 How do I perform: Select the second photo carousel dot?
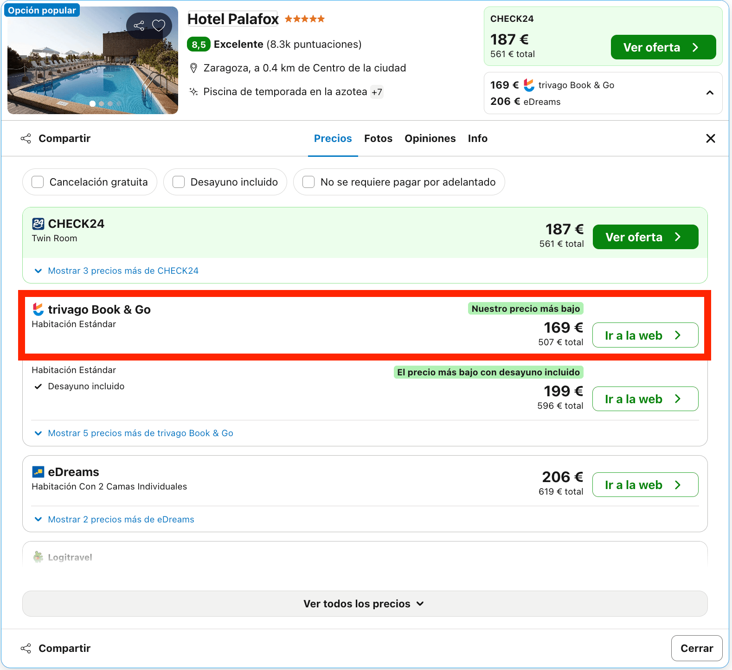(x=102, y=103)
